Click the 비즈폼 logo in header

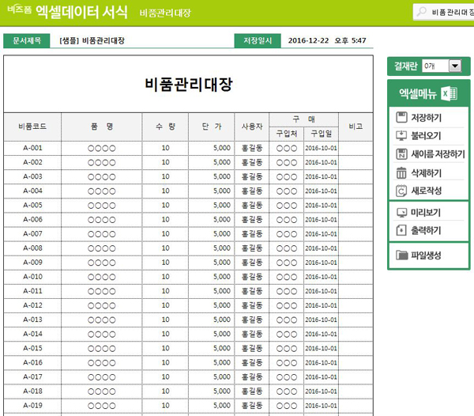(19, 9)
